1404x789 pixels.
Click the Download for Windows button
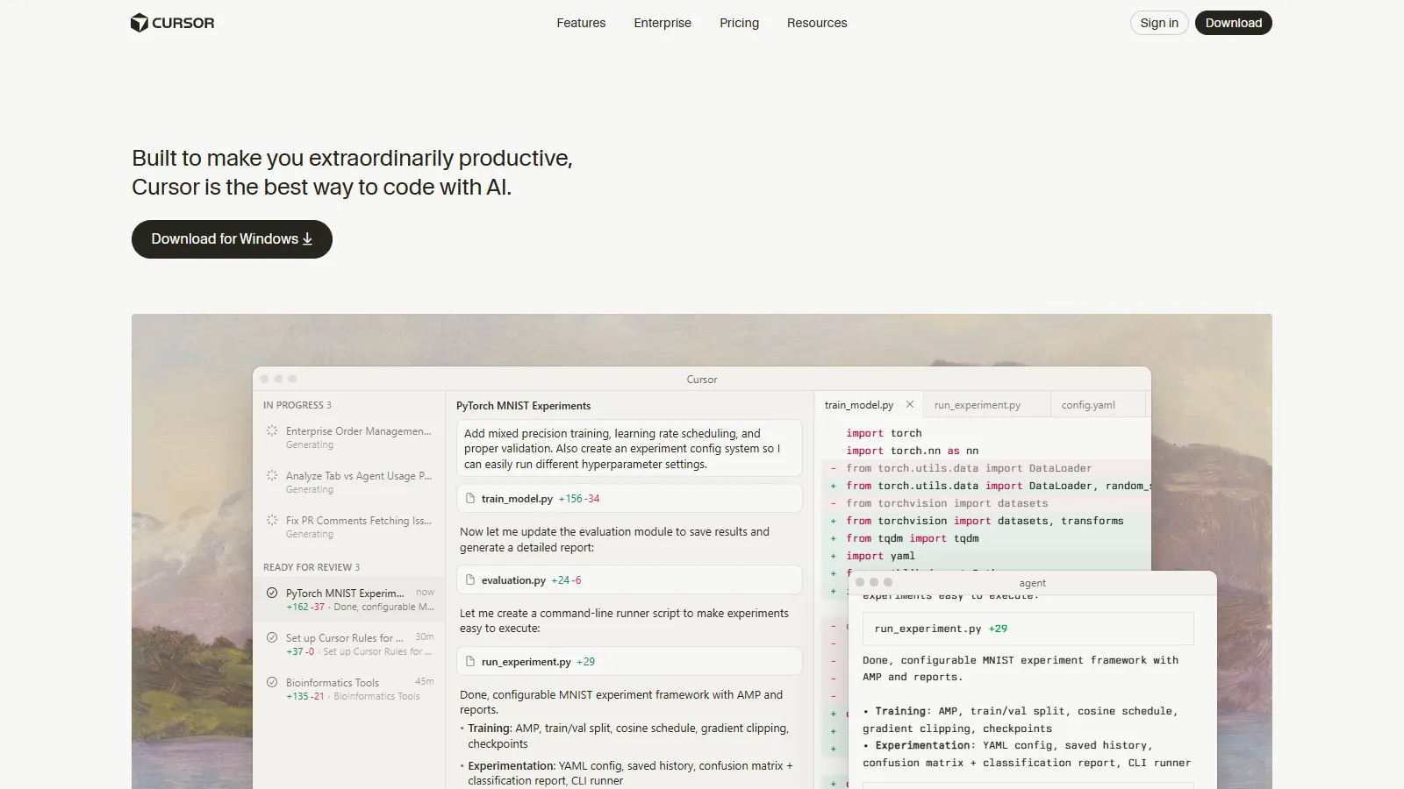click(232, 239)
